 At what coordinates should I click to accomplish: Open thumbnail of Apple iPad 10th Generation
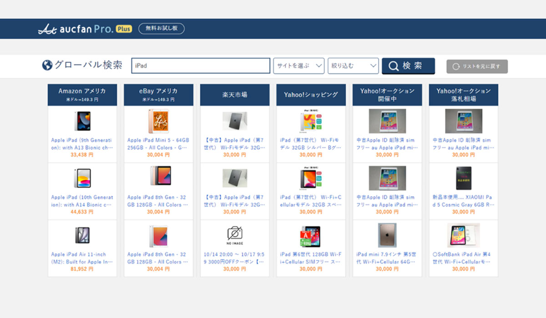(82, 178)
